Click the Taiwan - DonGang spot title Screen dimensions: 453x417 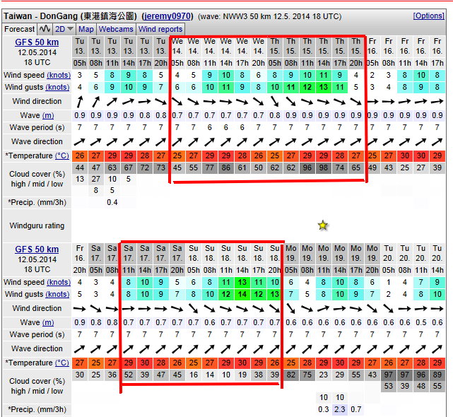[70, 16]
